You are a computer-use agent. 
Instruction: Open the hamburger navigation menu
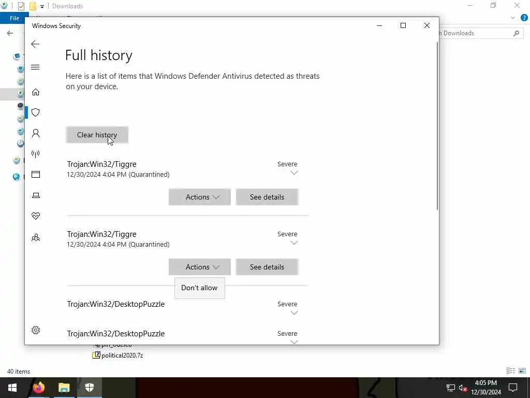pos(35,67)
